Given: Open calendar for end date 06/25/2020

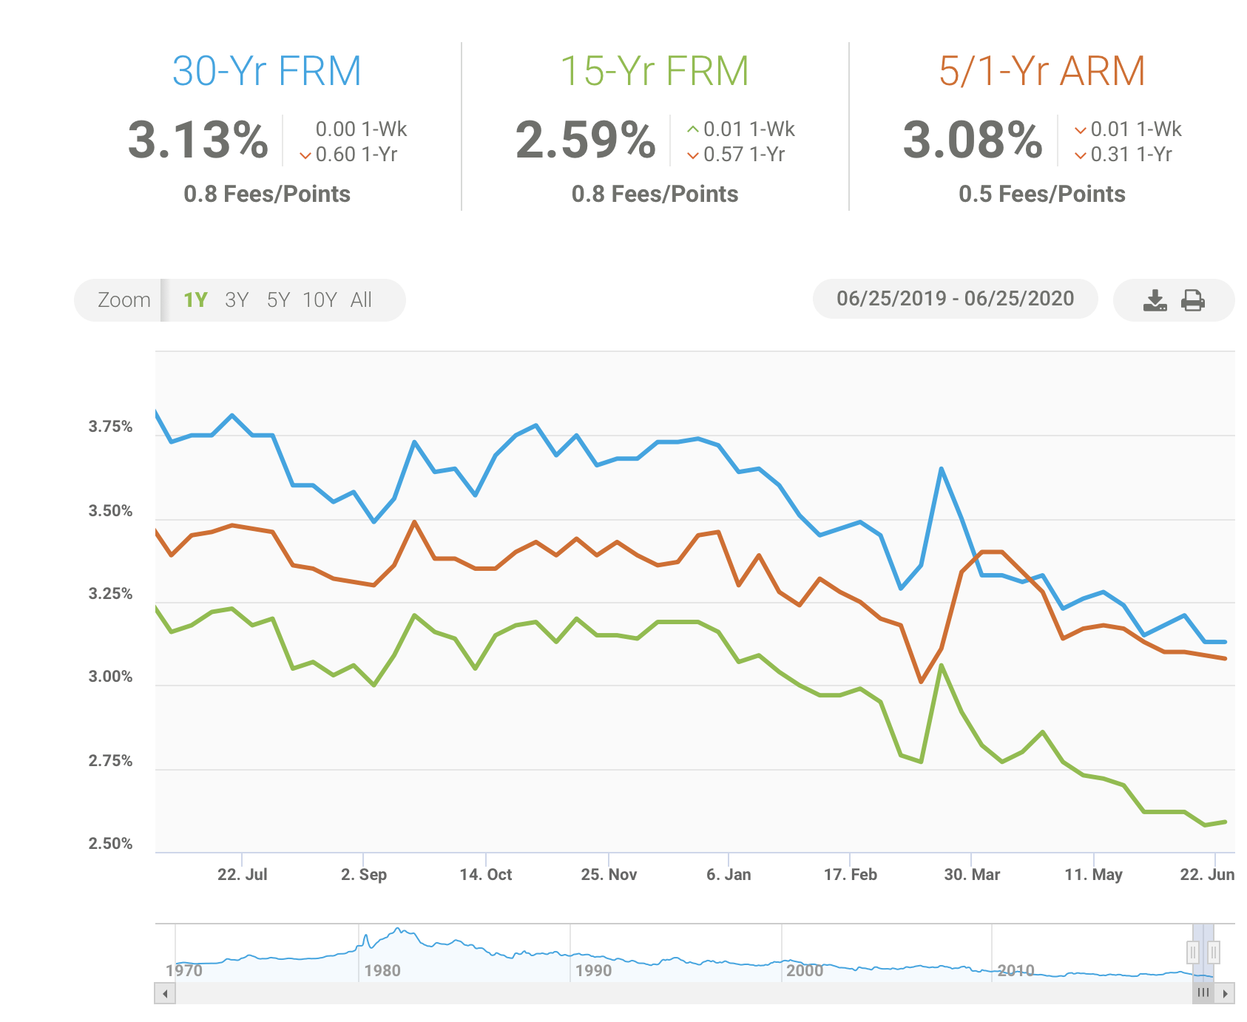Looking at the screenshot, I should pyautogui.click(x=1018, y=299).
